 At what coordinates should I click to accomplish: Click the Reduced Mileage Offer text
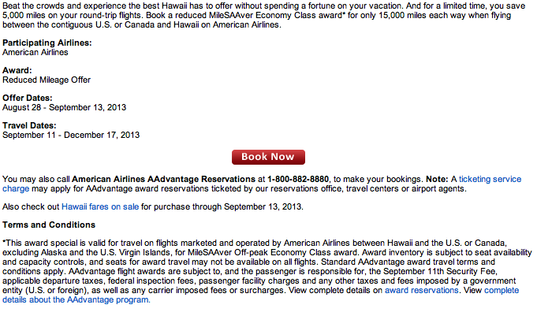pyautogui.click(x=47, y=80)
